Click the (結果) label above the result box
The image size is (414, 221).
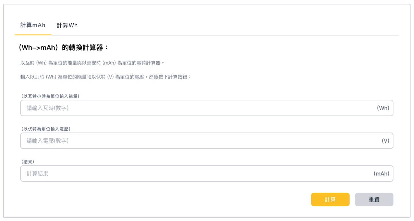point(28,162)
